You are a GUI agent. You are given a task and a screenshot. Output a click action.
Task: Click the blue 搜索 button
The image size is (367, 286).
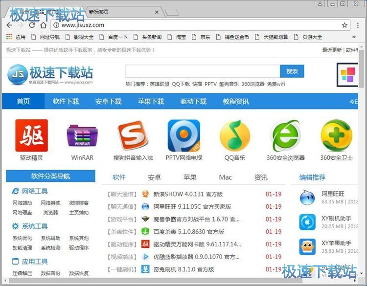point(292,71)
